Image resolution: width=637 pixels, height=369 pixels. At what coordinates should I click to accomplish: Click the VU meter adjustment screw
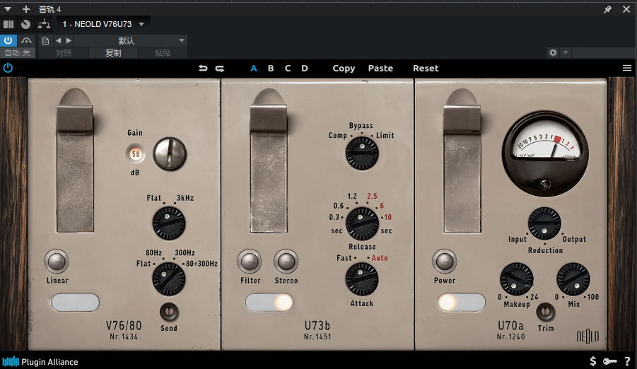coord(545,184)
